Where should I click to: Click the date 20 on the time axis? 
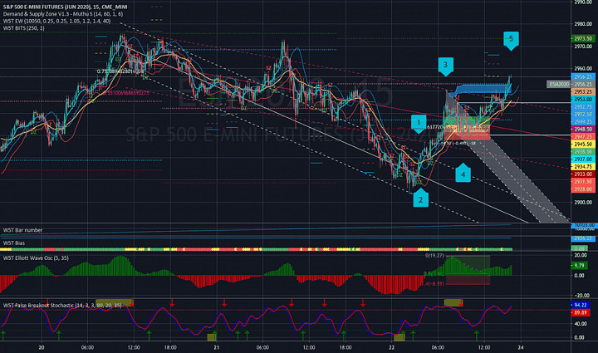click(x=42, y=347)
